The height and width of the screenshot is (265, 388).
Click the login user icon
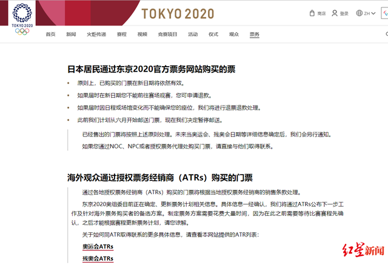coord(335,13)
